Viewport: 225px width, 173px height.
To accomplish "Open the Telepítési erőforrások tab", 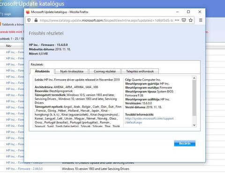I will point(140,71).
